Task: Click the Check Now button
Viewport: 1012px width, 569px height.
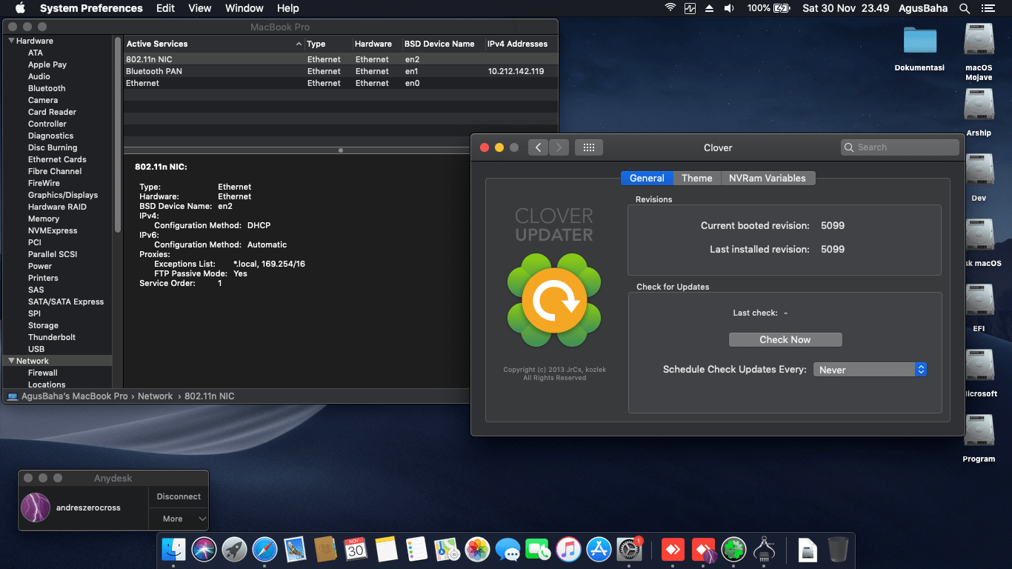Action: [x=785, y=339]
